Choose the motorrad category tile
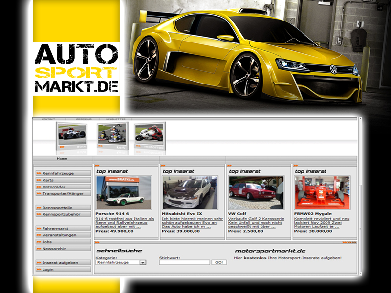391x293 pixels. coord(150,136)
